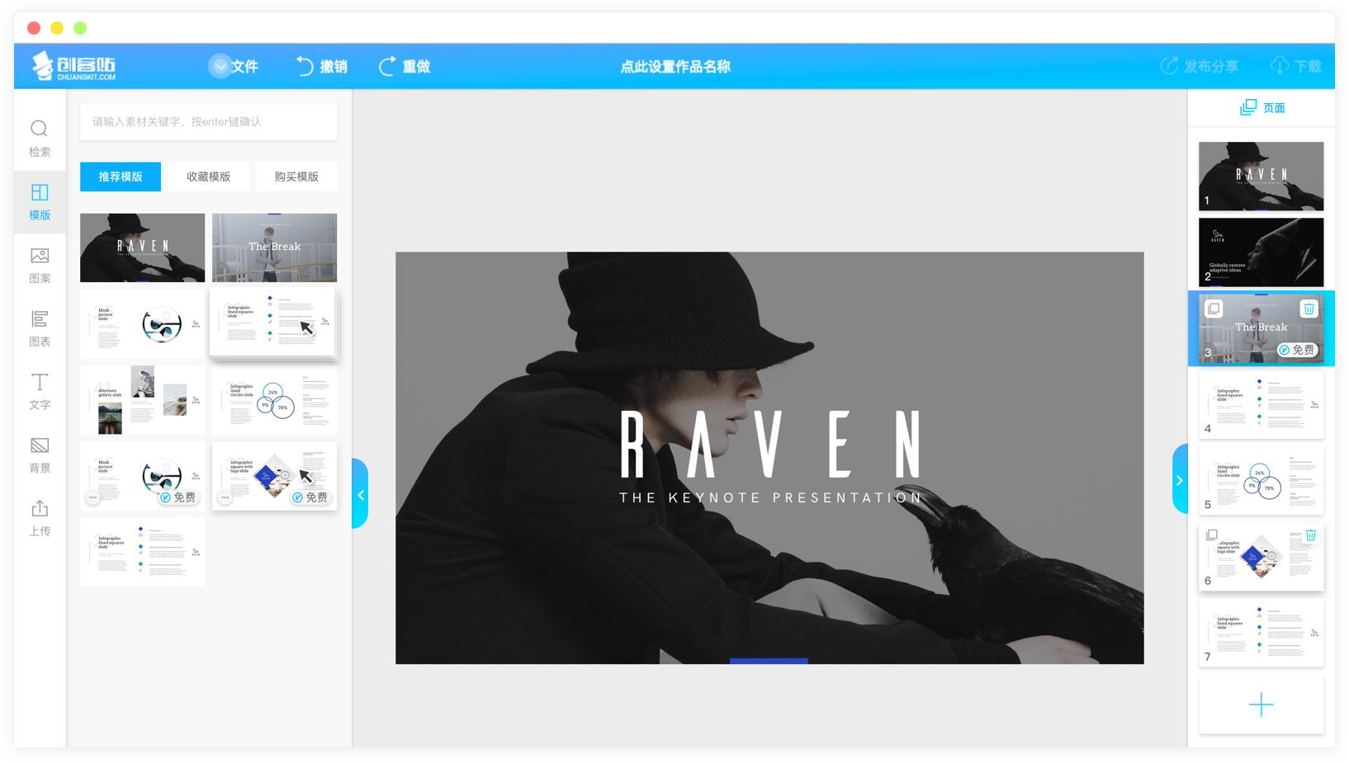Select the 文字 text tool
Image resolution: width=1349 pixels, height=763 pixels.
pos(40,392)
